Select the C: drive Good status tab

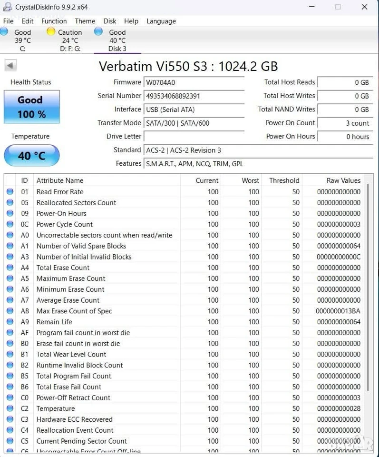(x=19, y=40)
